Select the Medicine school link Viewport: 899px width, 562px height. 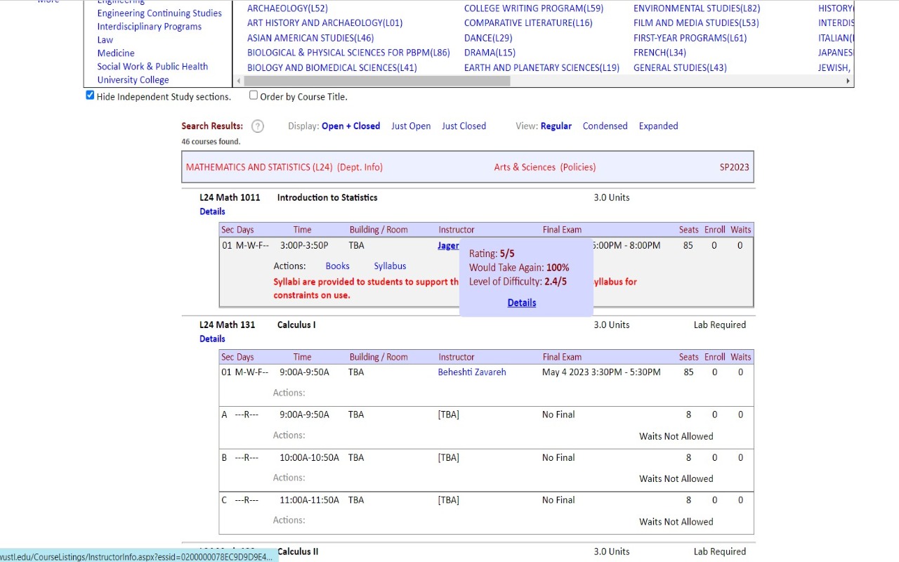(x=116, y=53)
